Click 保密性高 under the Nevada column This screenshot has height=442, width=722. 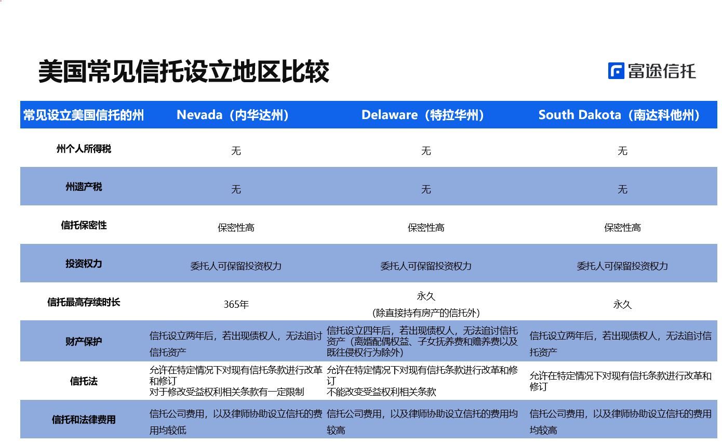pos(236,228)
